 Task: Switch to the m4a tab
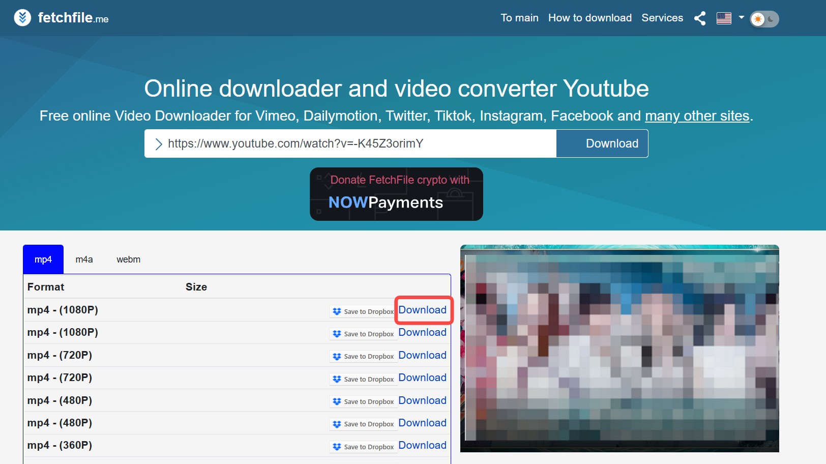[x=84, y=259]
